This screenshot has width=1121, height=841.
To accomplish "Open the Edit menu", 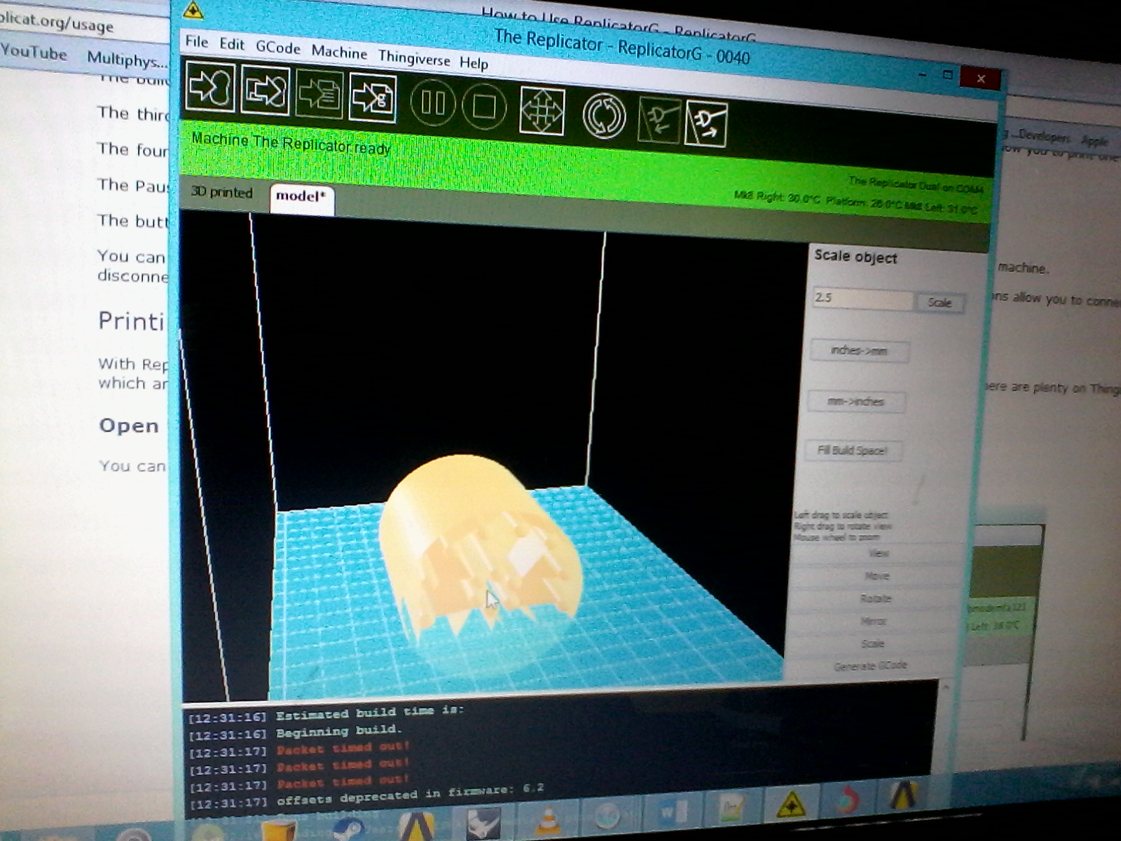I will tap(232, 45).
